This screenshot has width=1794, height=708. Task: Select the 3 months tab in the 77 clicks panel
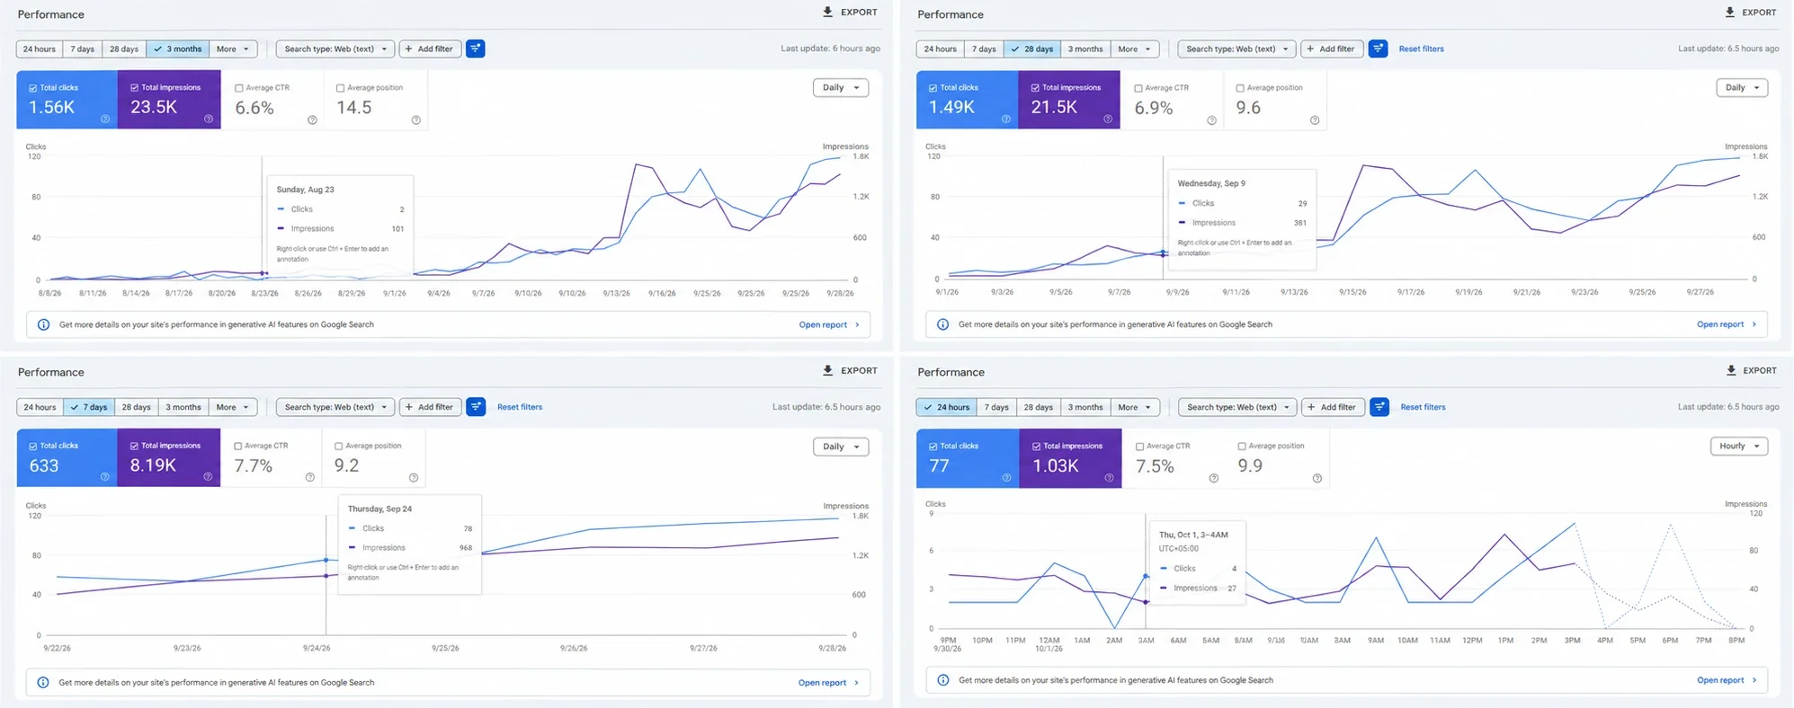click(1085, 407)
